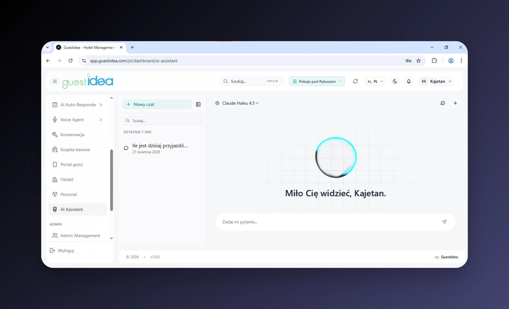This screenshot has width=509, height=309.
Task: Open the PL language dropdown
Action: click(375, 81)
